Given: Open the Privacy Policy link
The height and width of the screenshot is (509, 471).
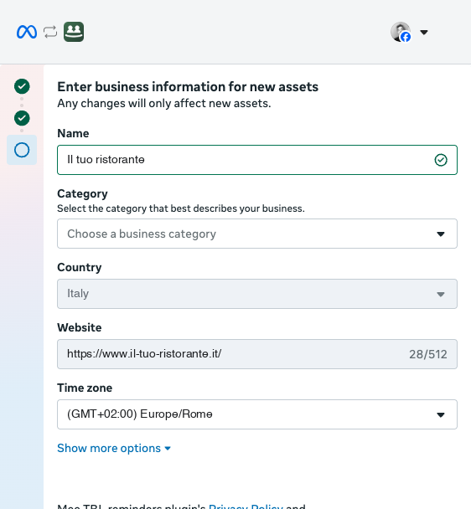Looking at the screenshot, I should (x=246, y=506).
